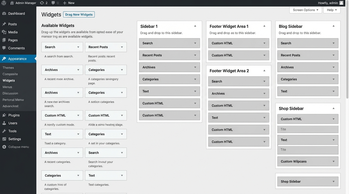349x194 pixels.
Task: Select Menus under Appearance
Action: point(7,87)
